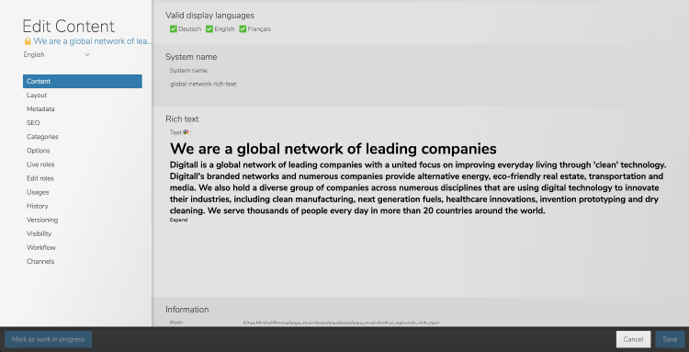Click the multilingual icon next to Text label

pyautogui.click(x=186, y=131)
